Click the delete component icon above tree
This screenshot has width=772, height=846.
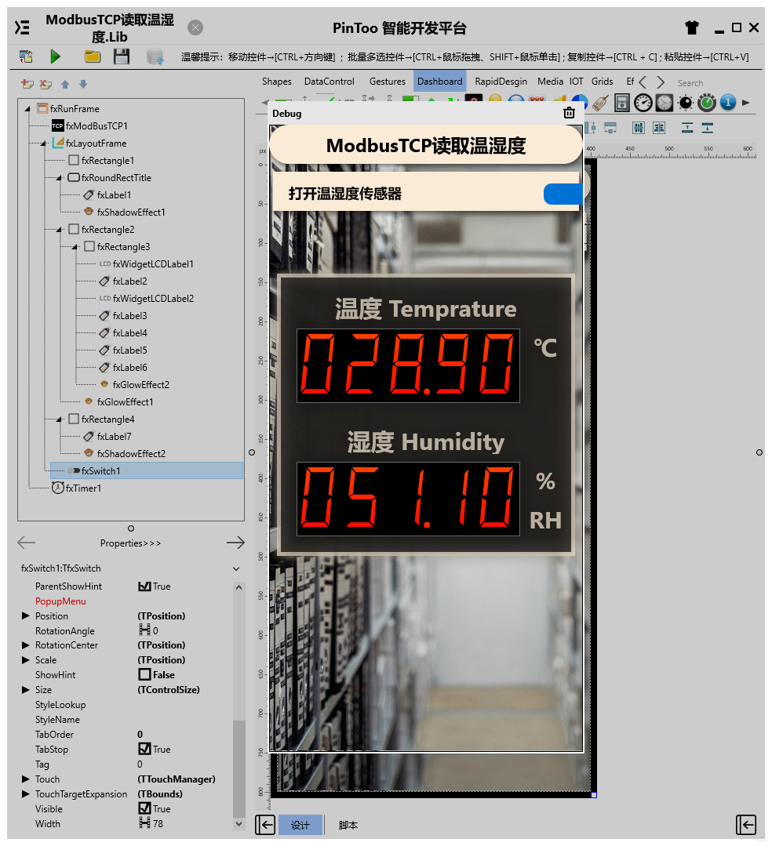46,84
